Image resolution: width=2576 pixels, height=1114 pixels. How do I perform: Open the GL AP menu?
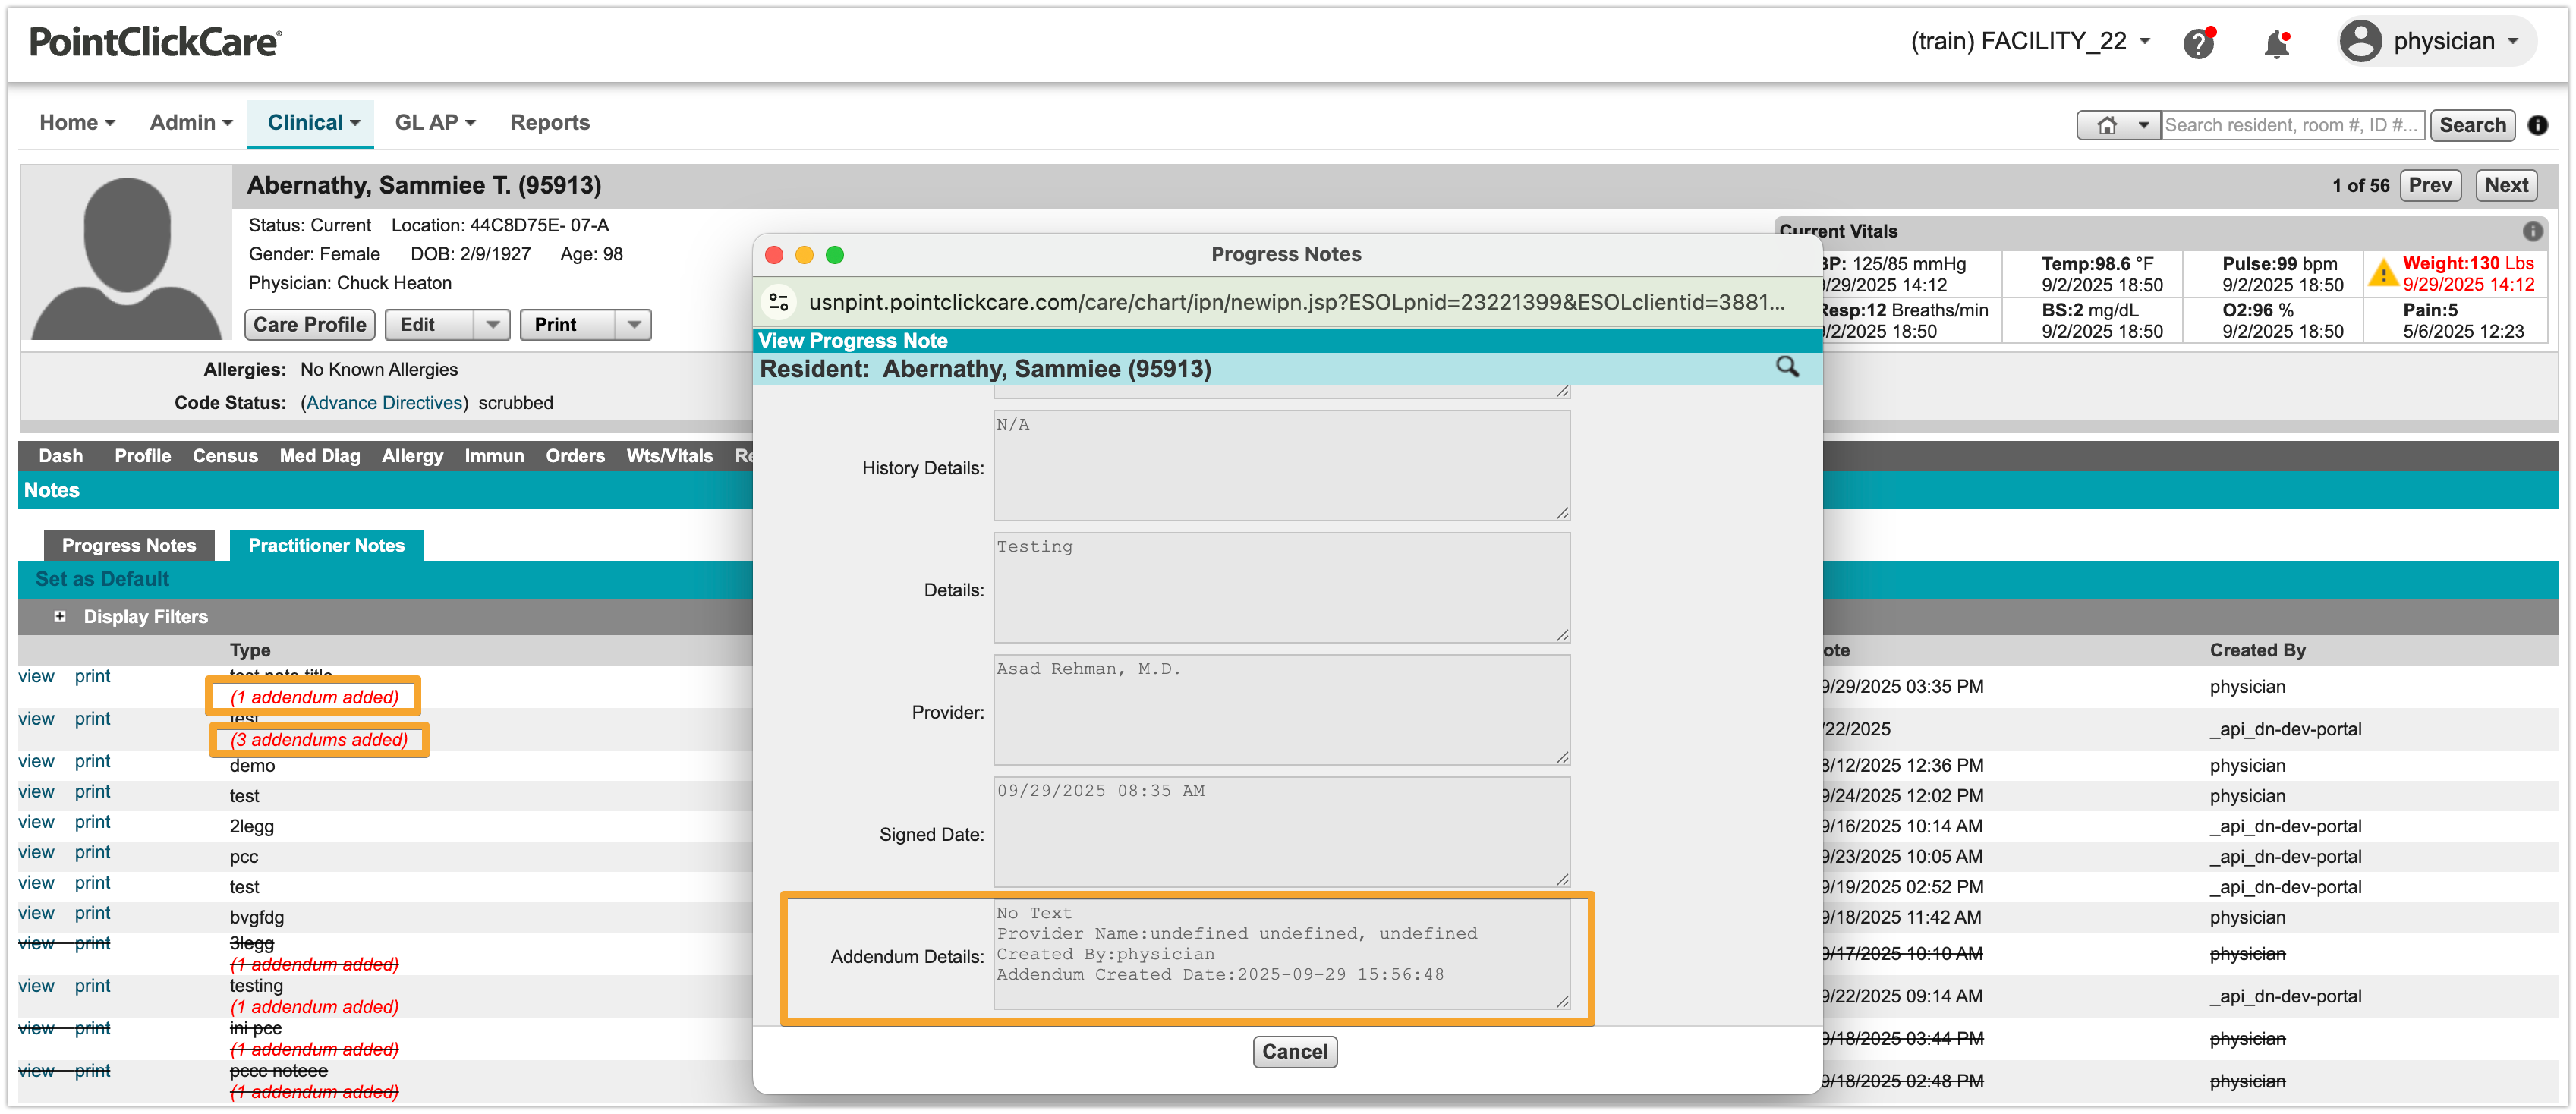click(435, 122)
